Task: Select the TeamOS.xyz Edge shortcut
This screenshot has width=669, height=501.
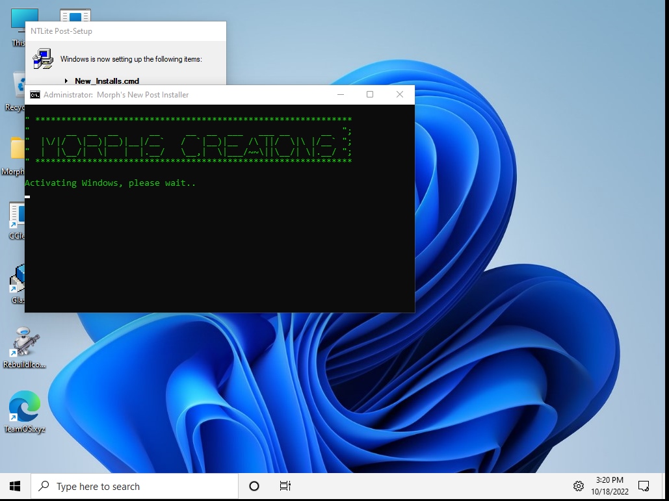Action: [x=24, y=411]
